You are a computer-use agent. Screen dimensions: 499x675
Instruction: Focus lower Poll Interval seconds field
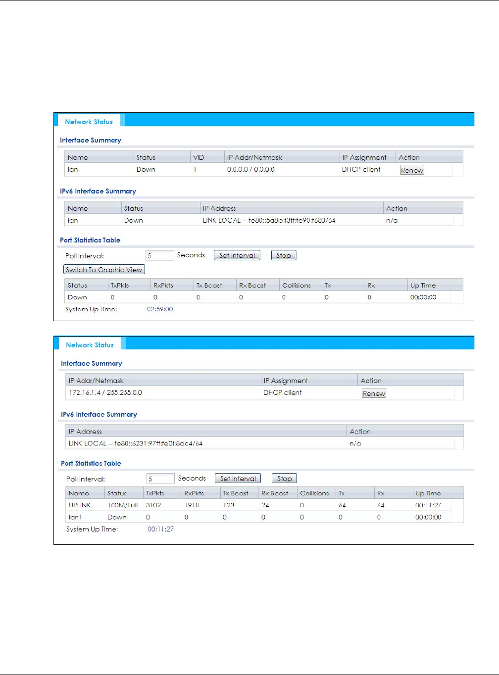pos(161,479)
